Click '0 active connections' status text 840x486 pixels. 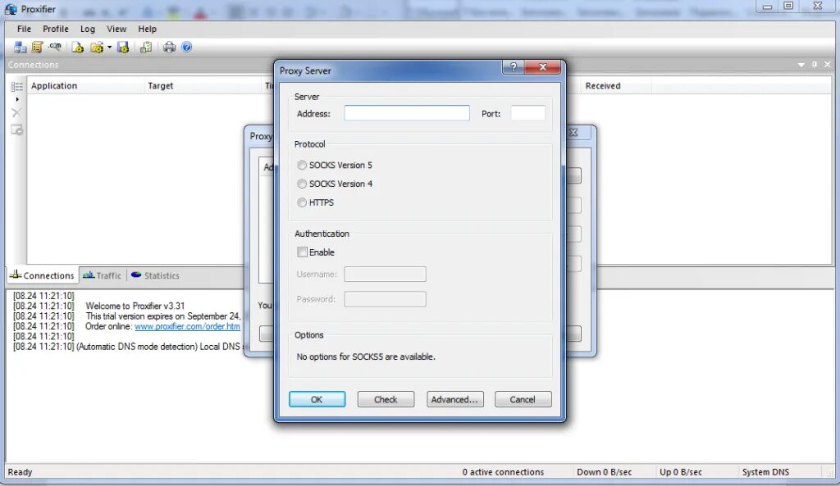tap(503, 472)
